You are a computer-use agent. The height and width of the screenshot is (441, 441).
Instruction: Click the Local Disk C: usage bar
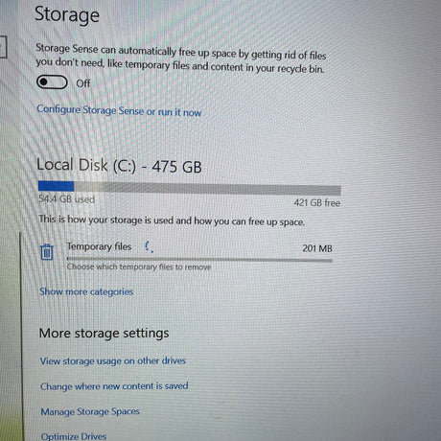coord(190,188)
